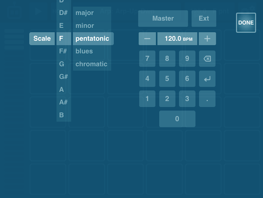The width and height of the screenshot is (263, 198).
Task: Click the Scale label button
Action: (42, 38)
